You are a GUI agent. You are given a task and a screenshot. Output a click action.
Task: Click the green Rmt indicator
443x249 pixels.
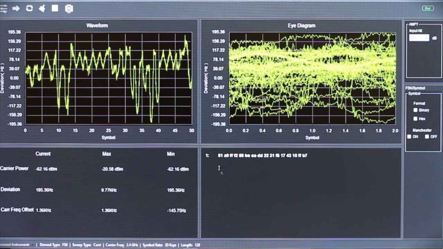coord(428,8)
